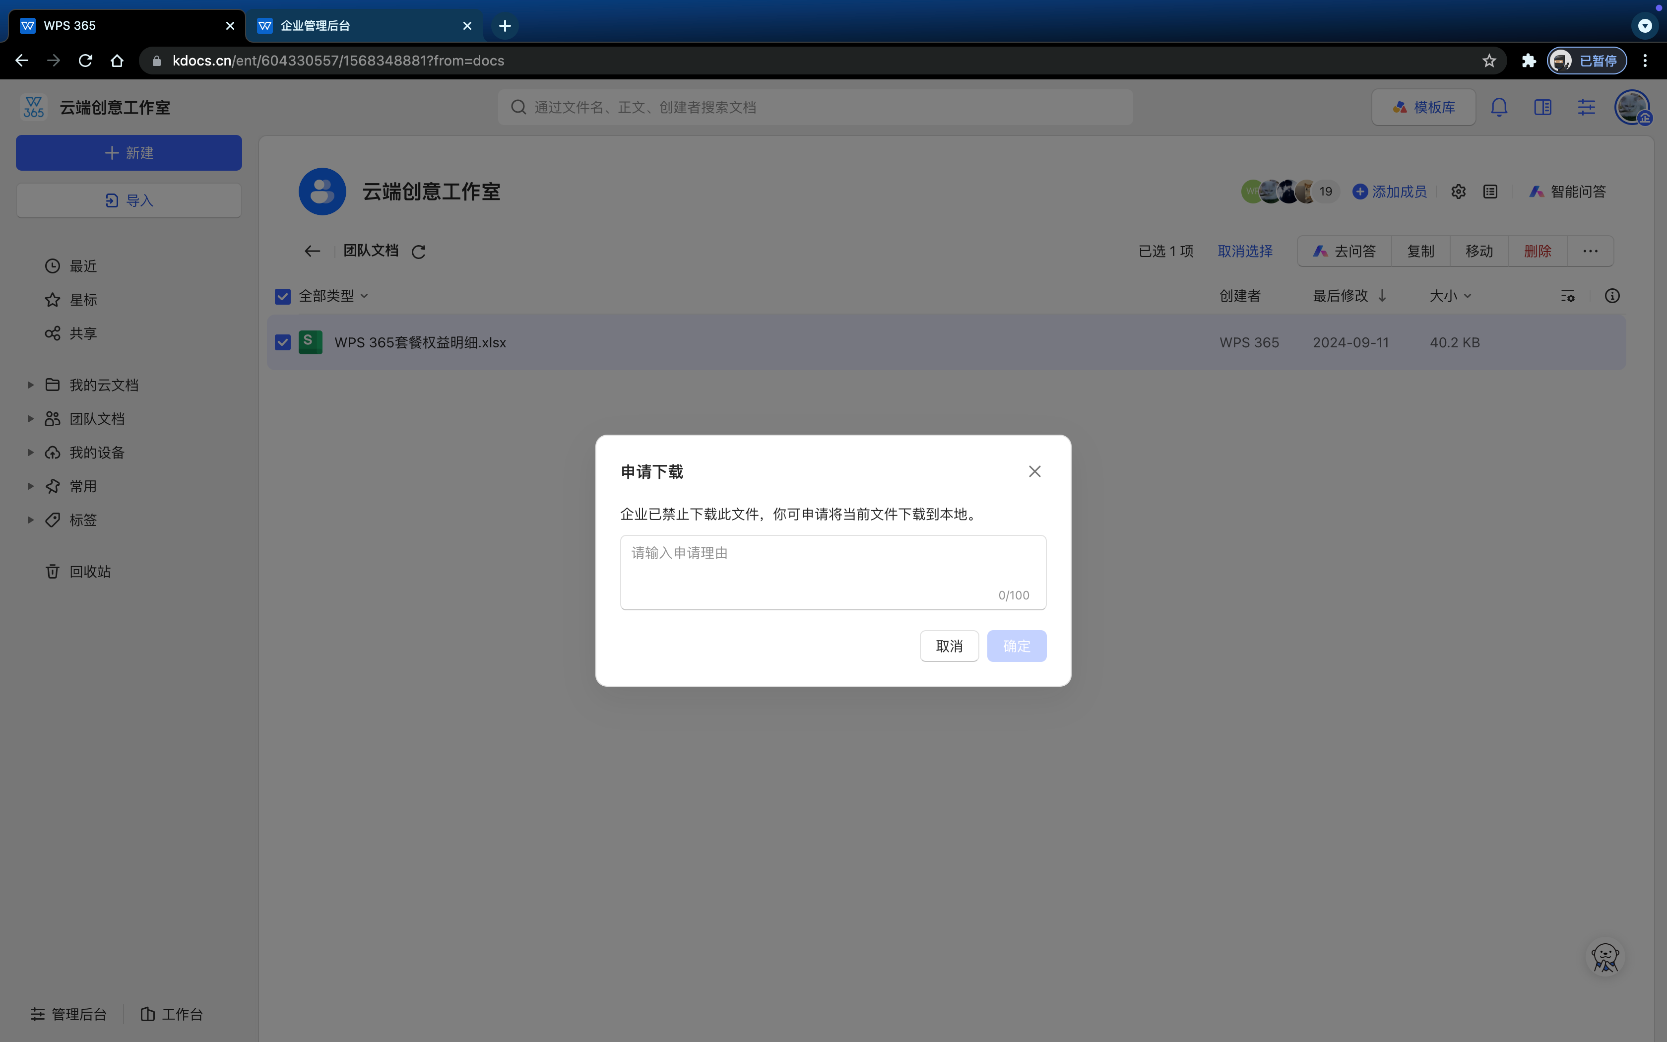Click the WPS 365 logo in header
Viewport: 1667px width, 1042px height.
click(34, 107)
